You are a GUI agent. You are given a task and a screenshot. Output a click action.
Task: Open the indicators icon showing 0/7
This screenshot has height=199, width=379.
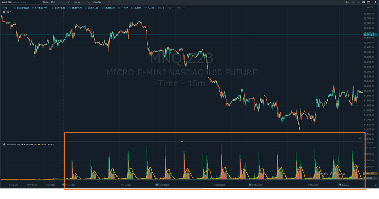coord(7,12)
